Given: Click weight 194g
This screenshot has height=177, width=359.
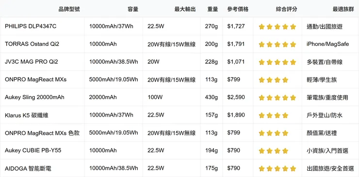Looking at the screenshot, I should click(212, 150).
